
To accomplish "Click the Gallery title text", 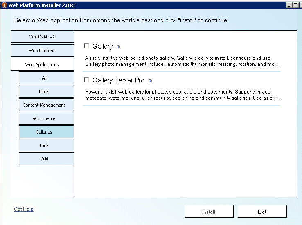I will (x=102, y=46).
